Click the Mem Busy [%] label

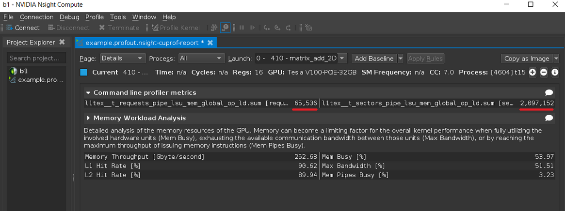(344, 157)
